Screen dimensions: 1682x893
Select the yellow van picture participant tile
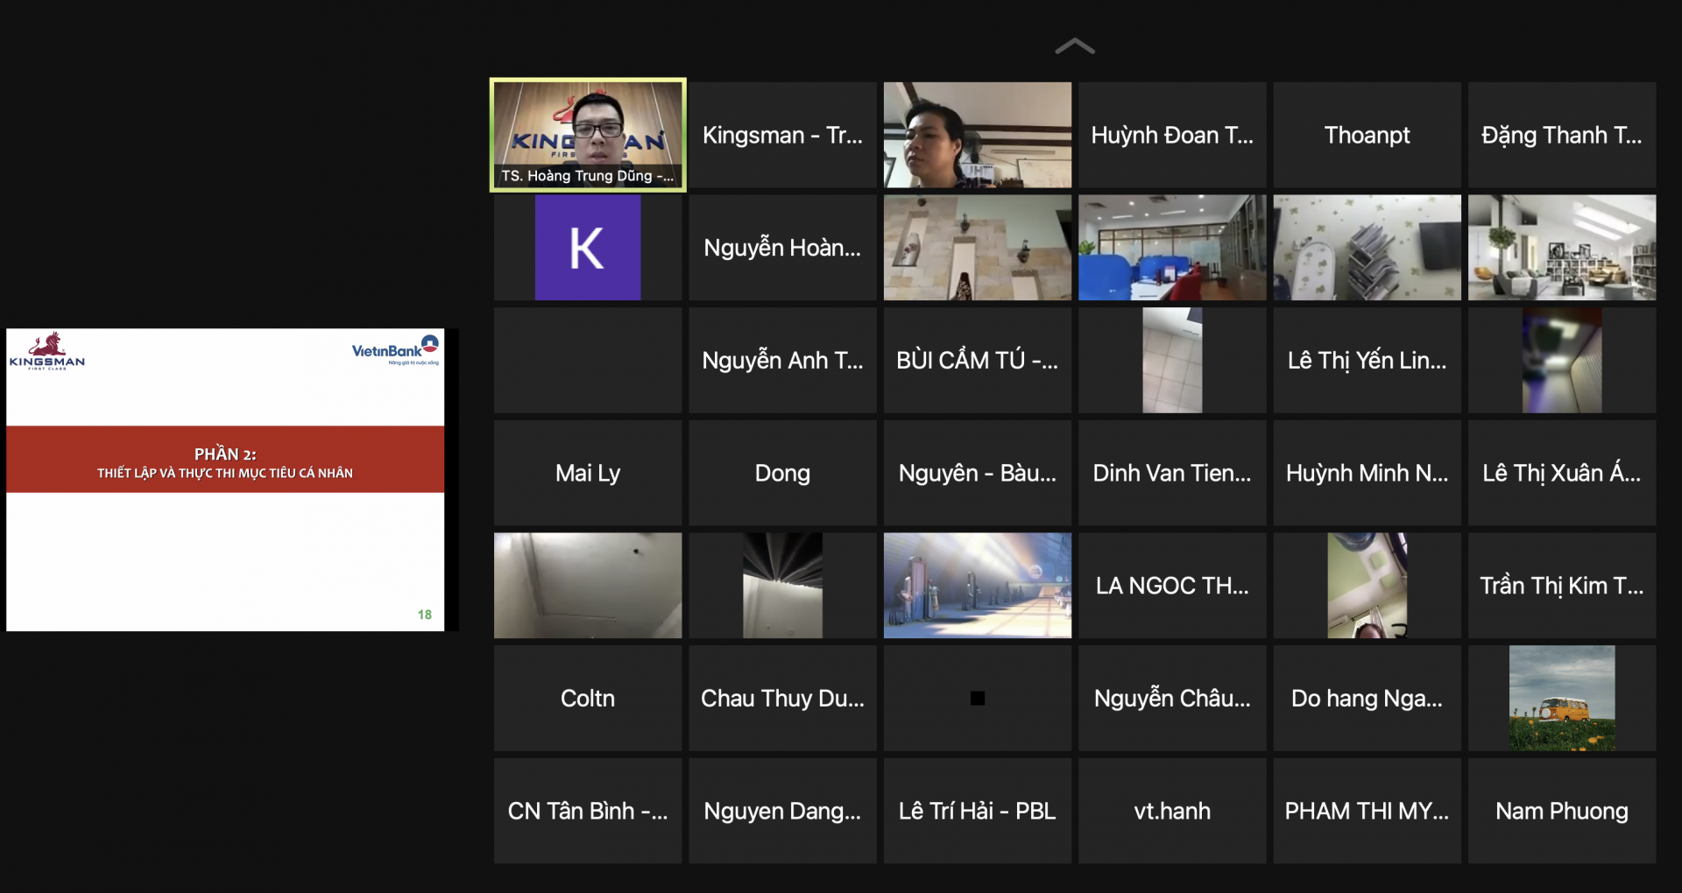pyautogui.click(x=1561, y=698)
